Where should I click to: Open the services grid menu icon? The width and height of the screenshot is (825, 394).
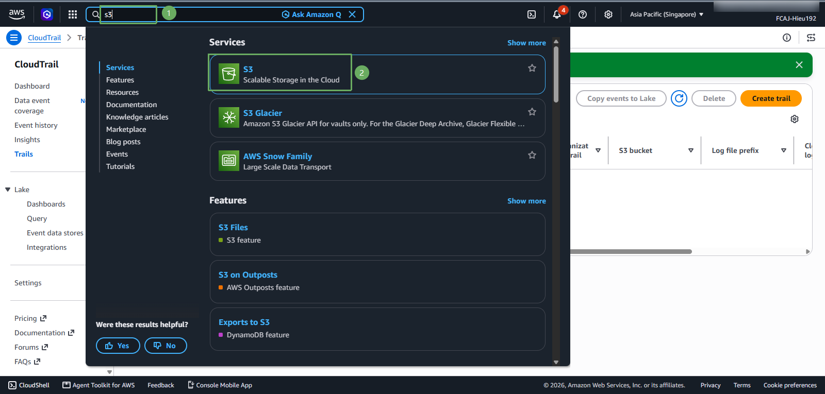pyautogui.click(x=73, y=14)
